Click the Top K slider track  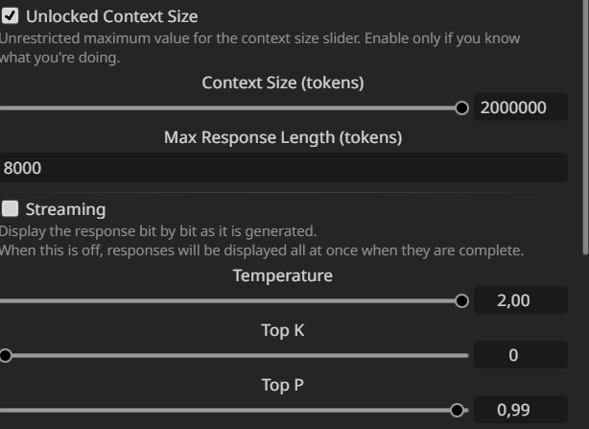[x=240, y=355]
